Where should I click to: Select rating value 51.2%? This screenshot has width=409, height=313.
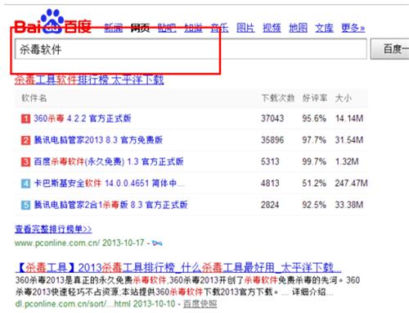(314, 183)
